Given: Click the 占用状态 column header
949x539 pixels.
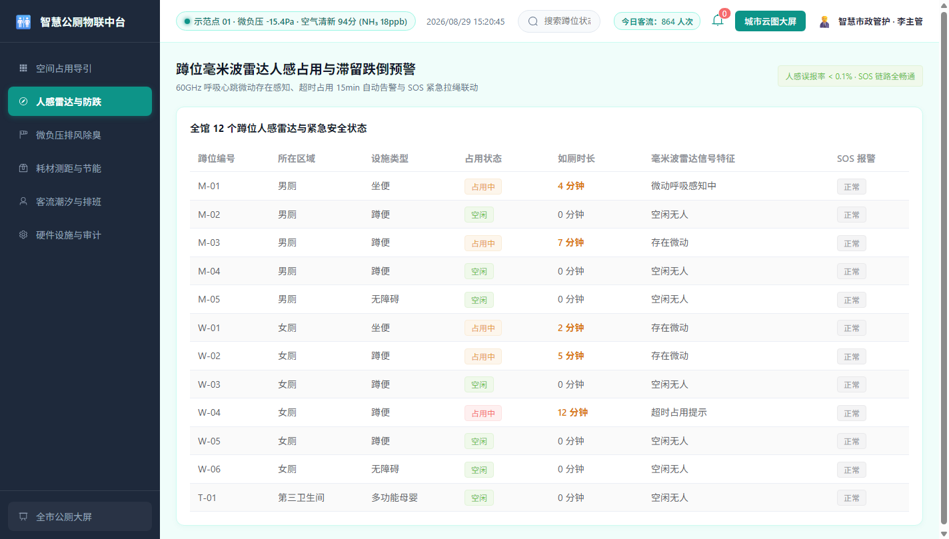Looking at the screenshot, I should (x=482, y=159).
